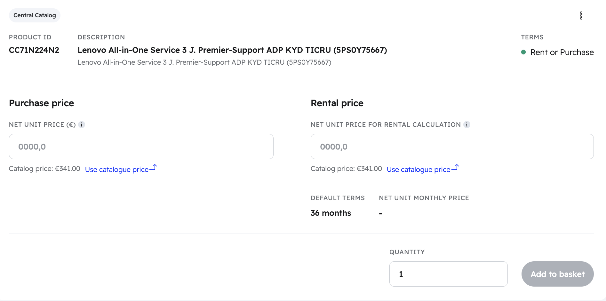Focus the rental calculation price field
The width and height of the screenshot is (606, 301).
click(452, 147)
